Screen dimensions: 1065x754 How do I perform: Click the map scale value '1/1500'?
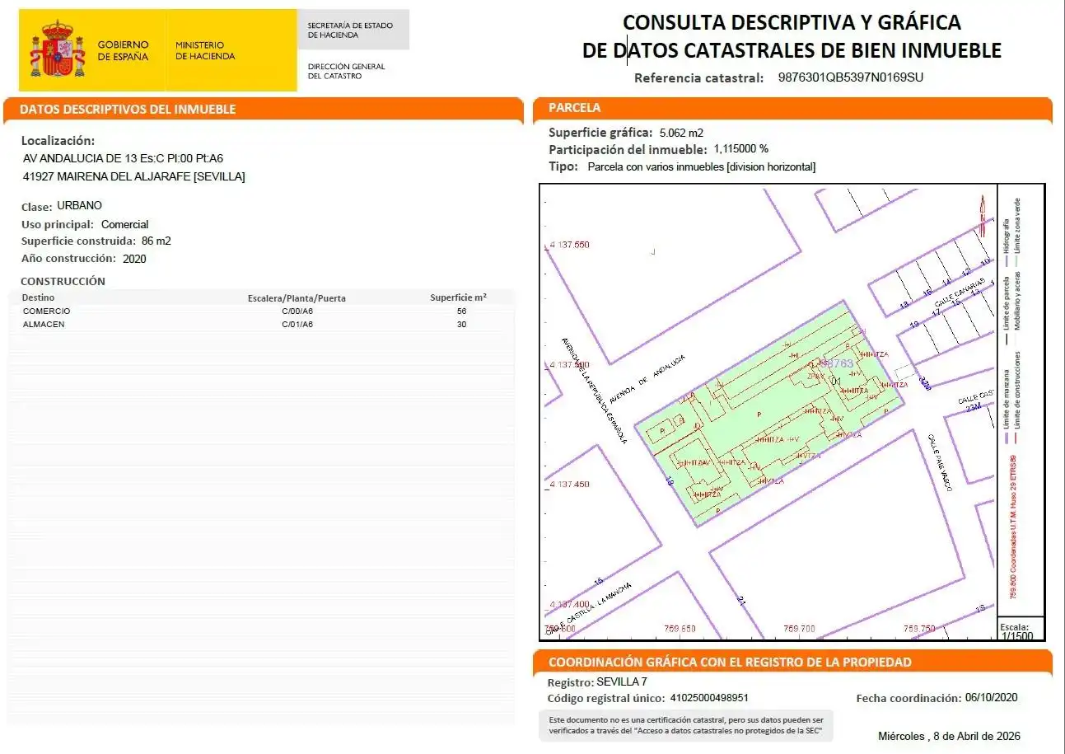(1016, 636)
